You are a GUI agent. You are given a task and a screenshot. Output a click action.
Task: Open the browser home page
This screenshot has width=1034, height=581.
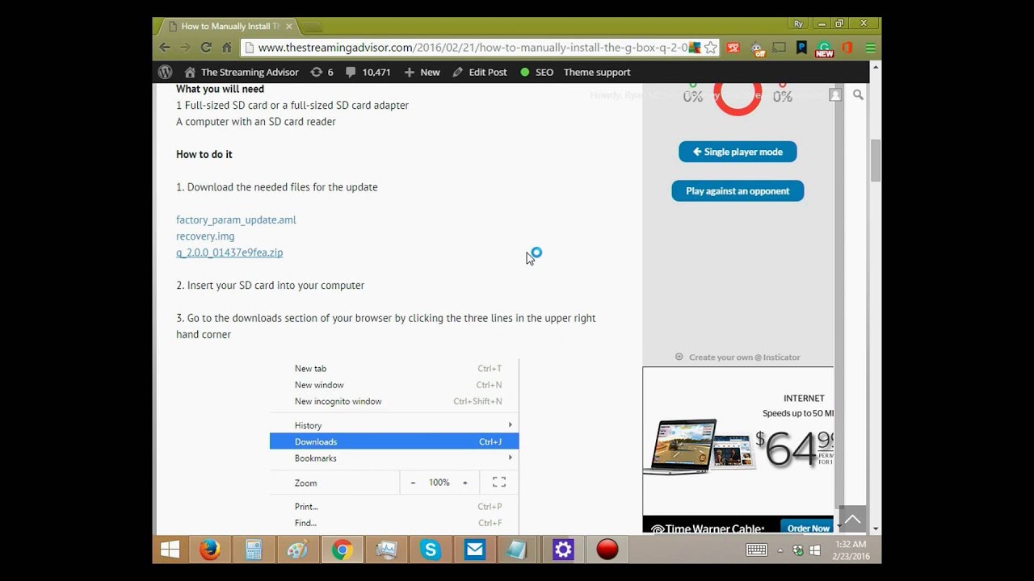click(227, 48)
